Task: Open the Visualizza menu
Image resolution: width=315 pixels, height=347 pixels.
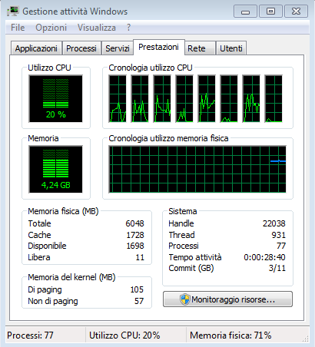Action: click(x=97, y=28)
